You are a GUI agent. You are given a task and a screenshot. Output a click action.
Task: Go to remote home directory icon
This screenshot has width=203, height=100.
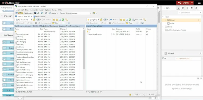(127, 20)
